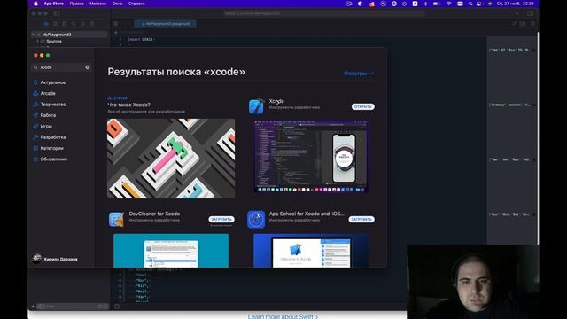The width and height of the screenshot is (567, 319).
Task: Click the Актуальное star icon
Action: 35,82
